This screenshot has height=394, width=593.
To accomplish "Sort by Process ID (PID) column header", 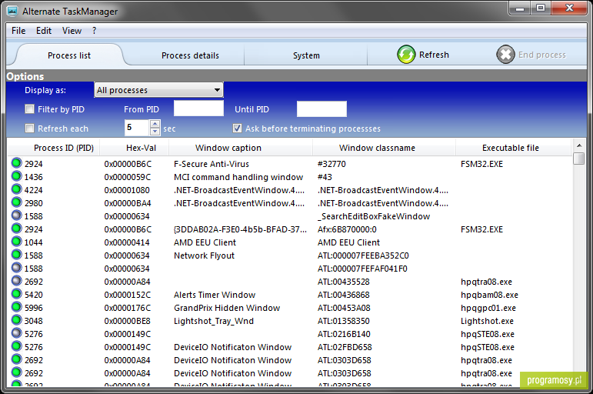I will (x=64, y=148).
